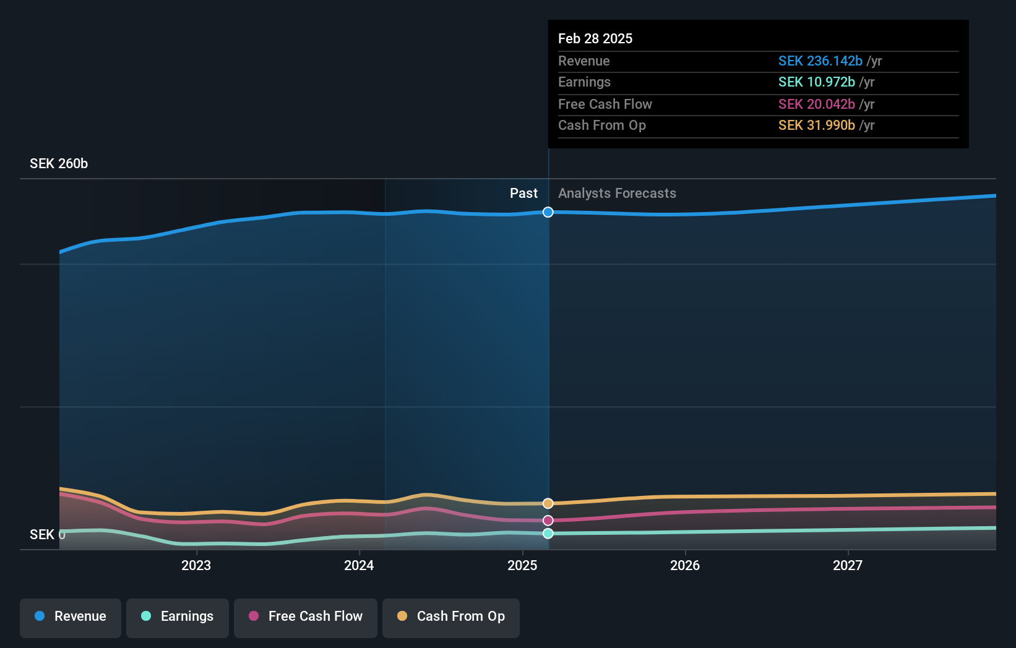The width and height of the screenshot is (1016, 648).
Task: Click the orange Cash From Op data point
Action: (x=548, y=503)
